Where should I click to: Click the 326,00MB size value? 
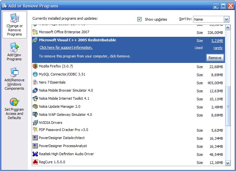[215, 33]
